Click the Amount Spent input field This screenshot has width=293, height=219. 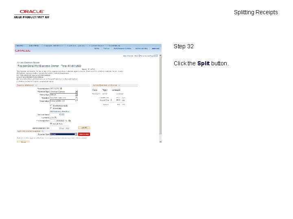click(57, 114)
